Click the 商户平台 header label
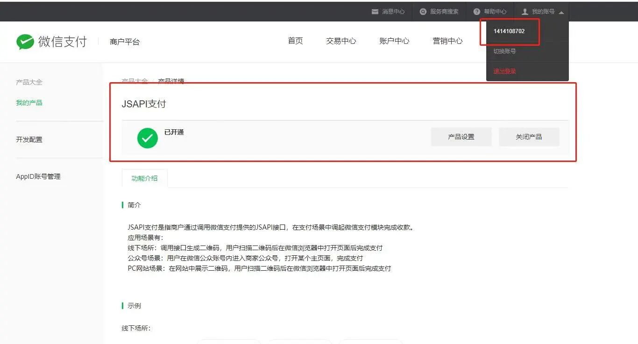The width and height of the screenshot is (638, 344). point(125,42)
